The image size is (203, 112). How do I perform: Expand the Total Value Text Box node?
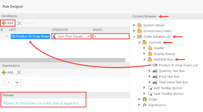click(x=150, y=82)
